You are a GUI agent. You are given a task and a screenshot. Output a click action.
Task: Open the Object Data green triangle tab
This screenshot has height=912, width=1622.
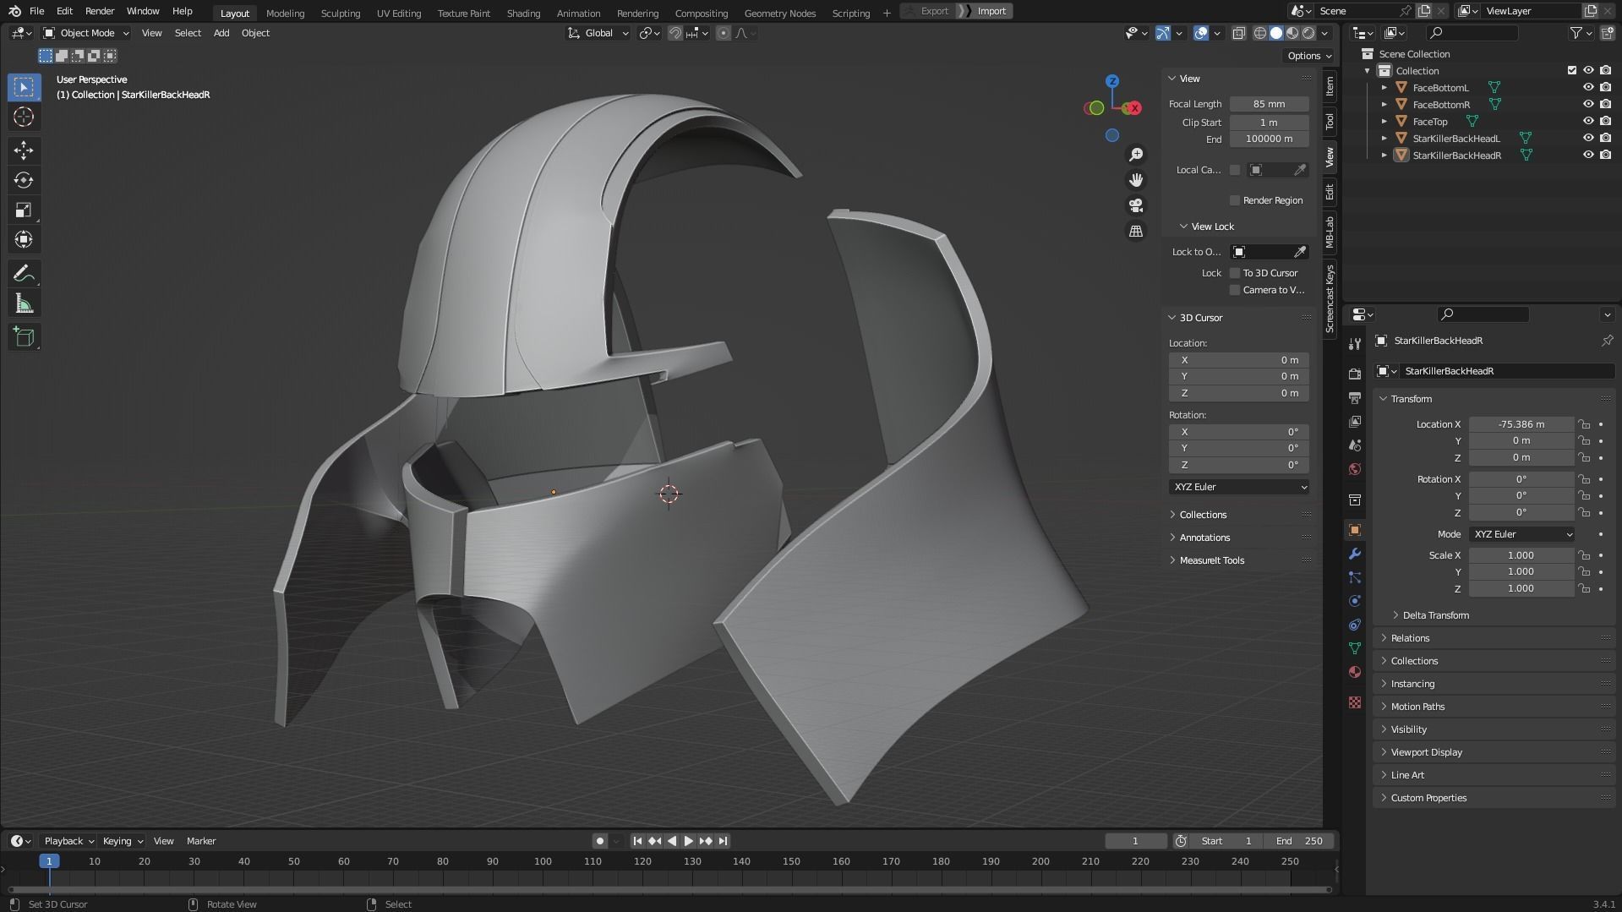tap(1355, 648)
